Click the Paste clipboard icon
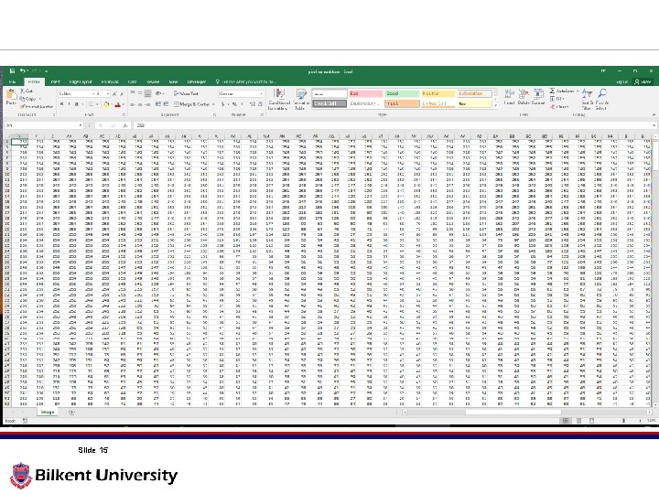This screenshot has width=659, height=494. [11, 95]
